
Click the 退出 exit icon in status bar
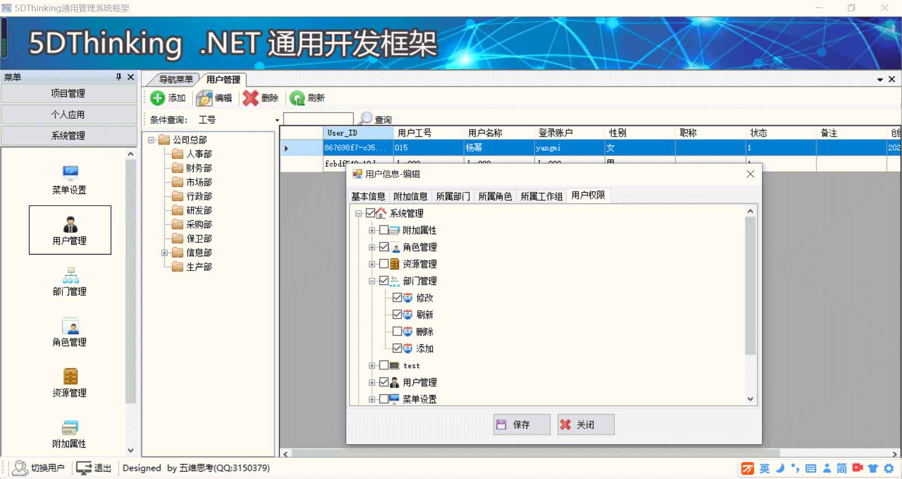coord(84,468)
